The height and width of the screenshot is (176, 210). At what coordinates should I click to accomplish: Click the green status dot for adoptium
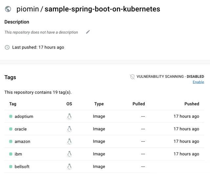point(11,116)
